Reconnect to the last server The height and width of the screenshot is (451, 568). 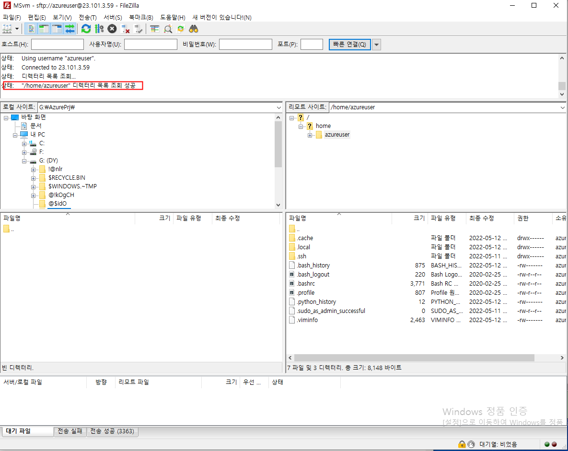[x=139, y=29]
